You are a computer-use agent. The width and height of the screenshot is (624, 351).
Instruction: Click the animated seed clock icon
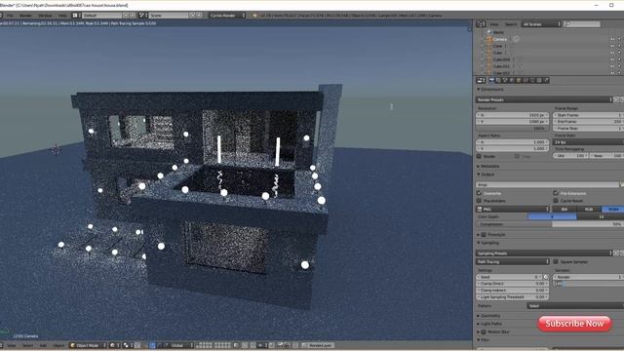[546, 277]
